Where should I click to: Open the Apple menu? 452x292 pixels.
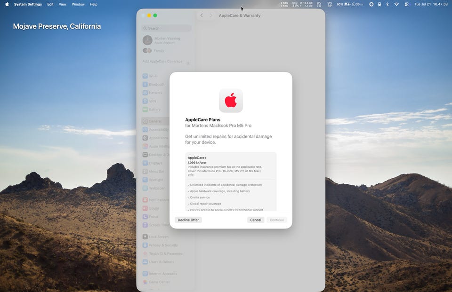click(7, 4)
